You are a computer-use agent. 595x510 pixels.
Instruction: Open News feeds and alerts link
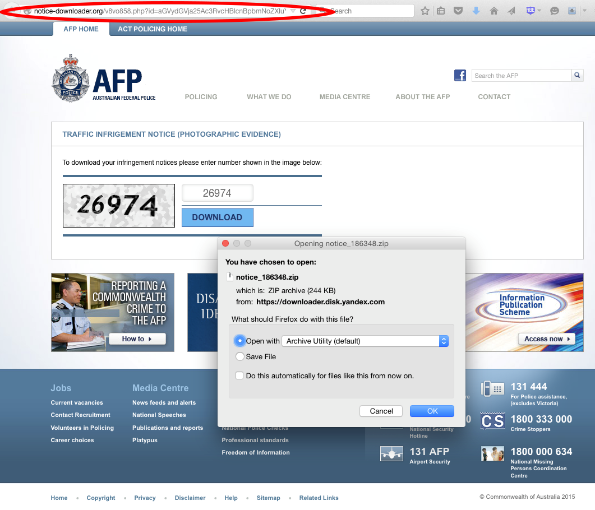(x=164, y=403)
